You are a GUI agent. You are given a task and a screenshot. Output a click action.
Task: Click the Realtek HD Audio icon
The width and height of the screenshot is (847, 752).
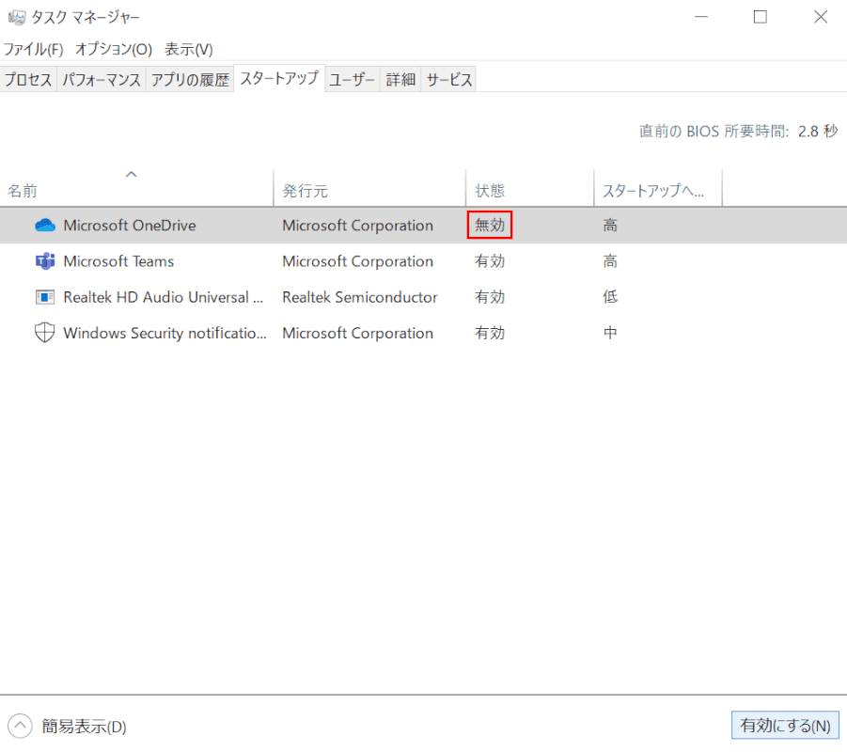coord(45,297)
